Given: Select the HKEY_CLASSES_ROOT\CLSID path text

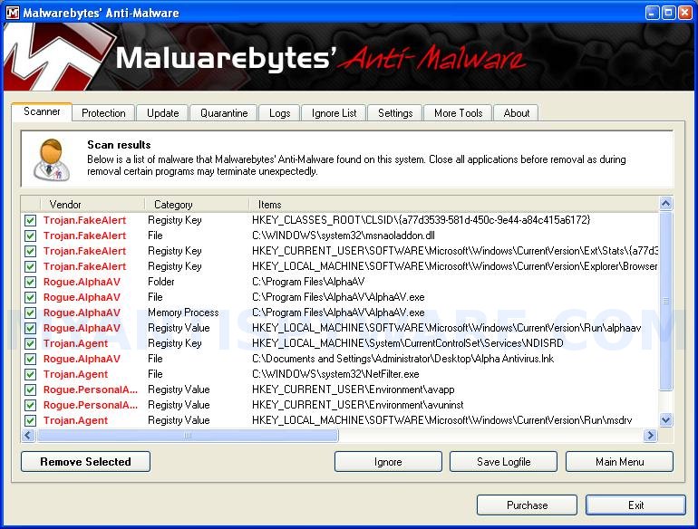Looking at the screenshot, I should (x=421, y=220).
